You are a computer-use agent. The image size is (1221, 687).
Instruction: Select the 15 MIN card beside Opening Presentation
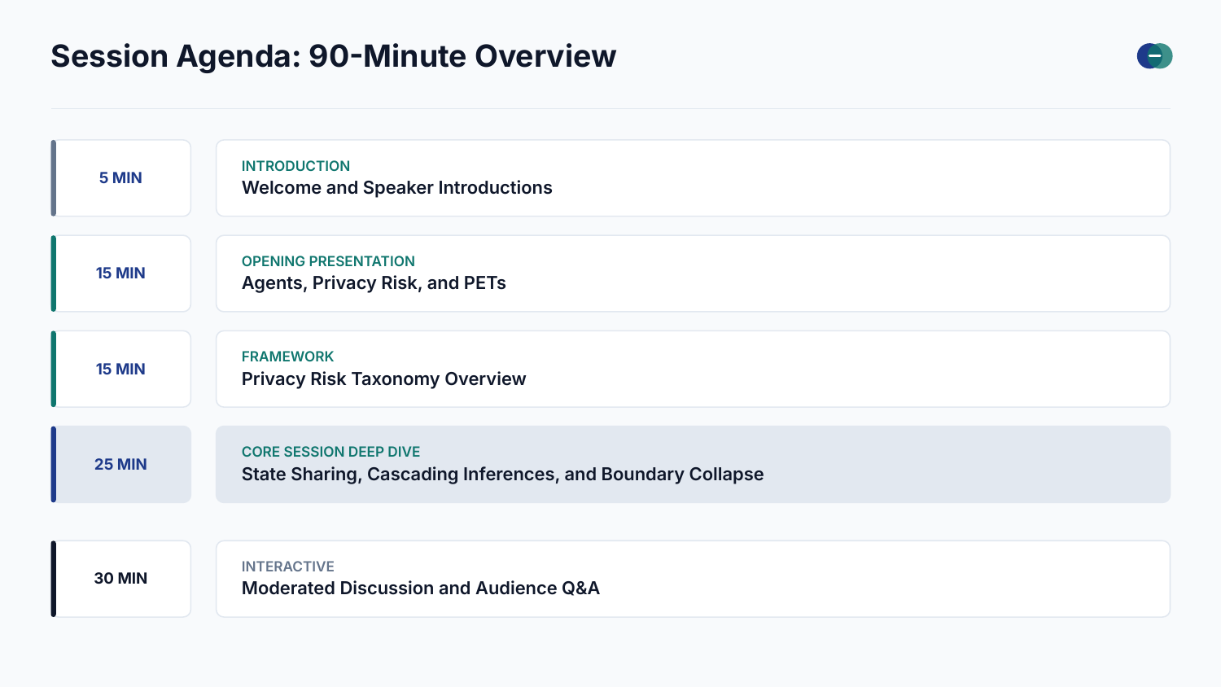121,273
